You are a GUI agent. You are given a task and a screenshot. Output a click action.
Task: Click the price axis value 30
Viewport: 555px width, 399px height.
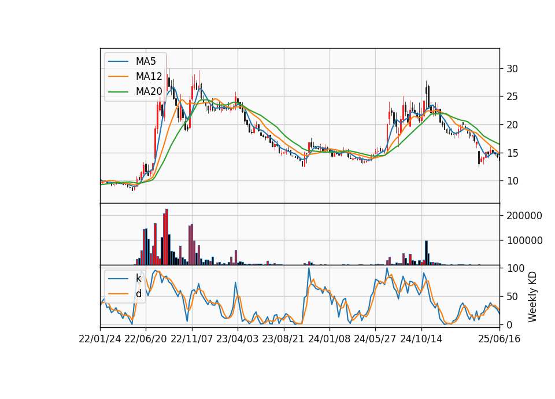tap(512, 69)
